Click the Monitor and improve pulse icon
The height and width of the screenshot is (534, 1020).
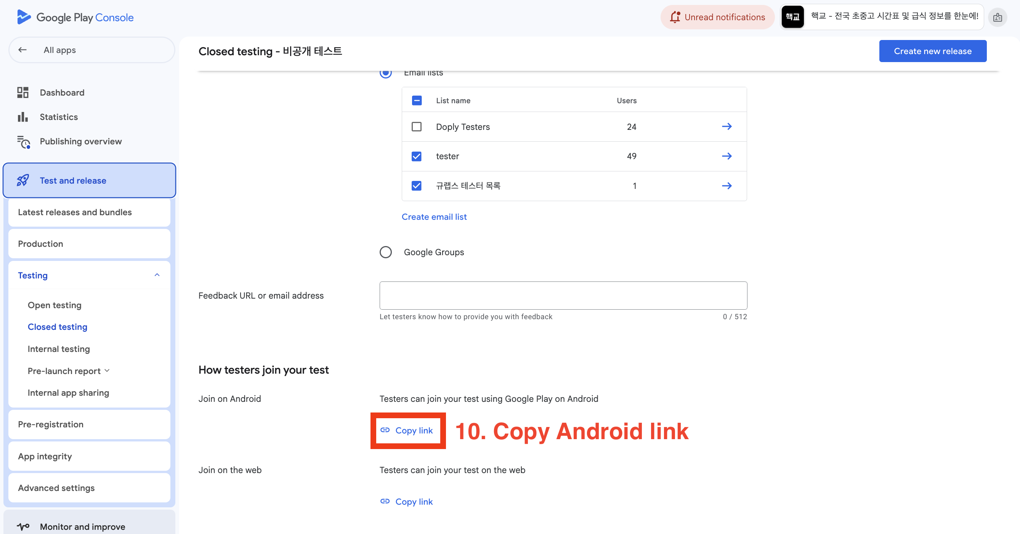(x=23, y=526)
